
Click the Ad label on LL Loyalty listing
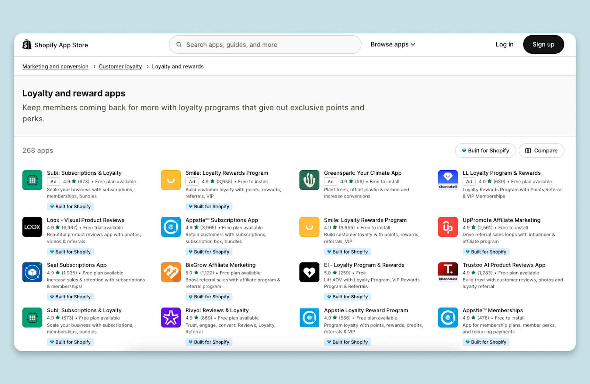469,181
